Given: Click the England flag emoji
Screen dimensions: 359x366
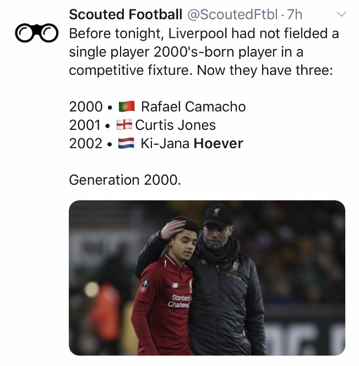Looking at the screenshot, I should point(125,125).
